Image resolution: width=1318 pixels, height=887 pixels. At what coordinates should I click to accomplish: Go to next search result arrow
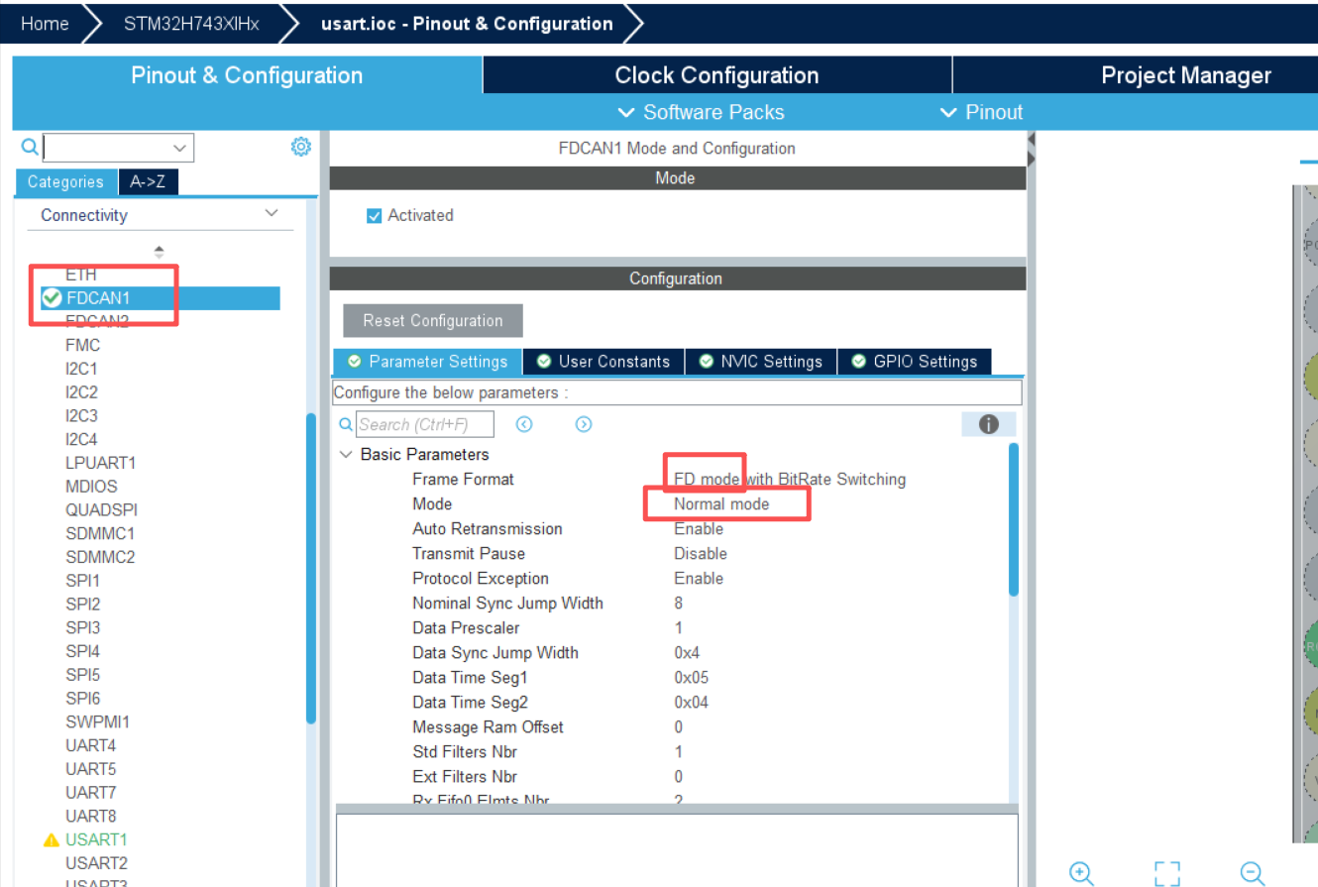[584, 424]
